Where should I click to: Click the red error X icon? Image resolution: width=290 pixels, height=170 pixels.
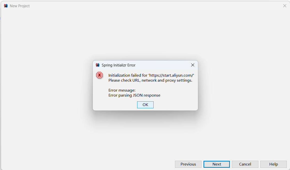point(99,75)
